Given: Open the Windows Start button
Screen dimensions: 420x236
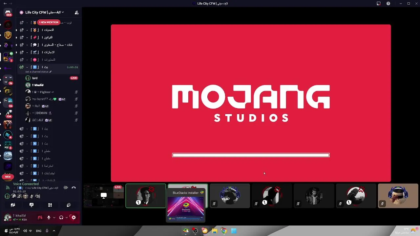Looking at the screenshot, I should click(234, 231).
